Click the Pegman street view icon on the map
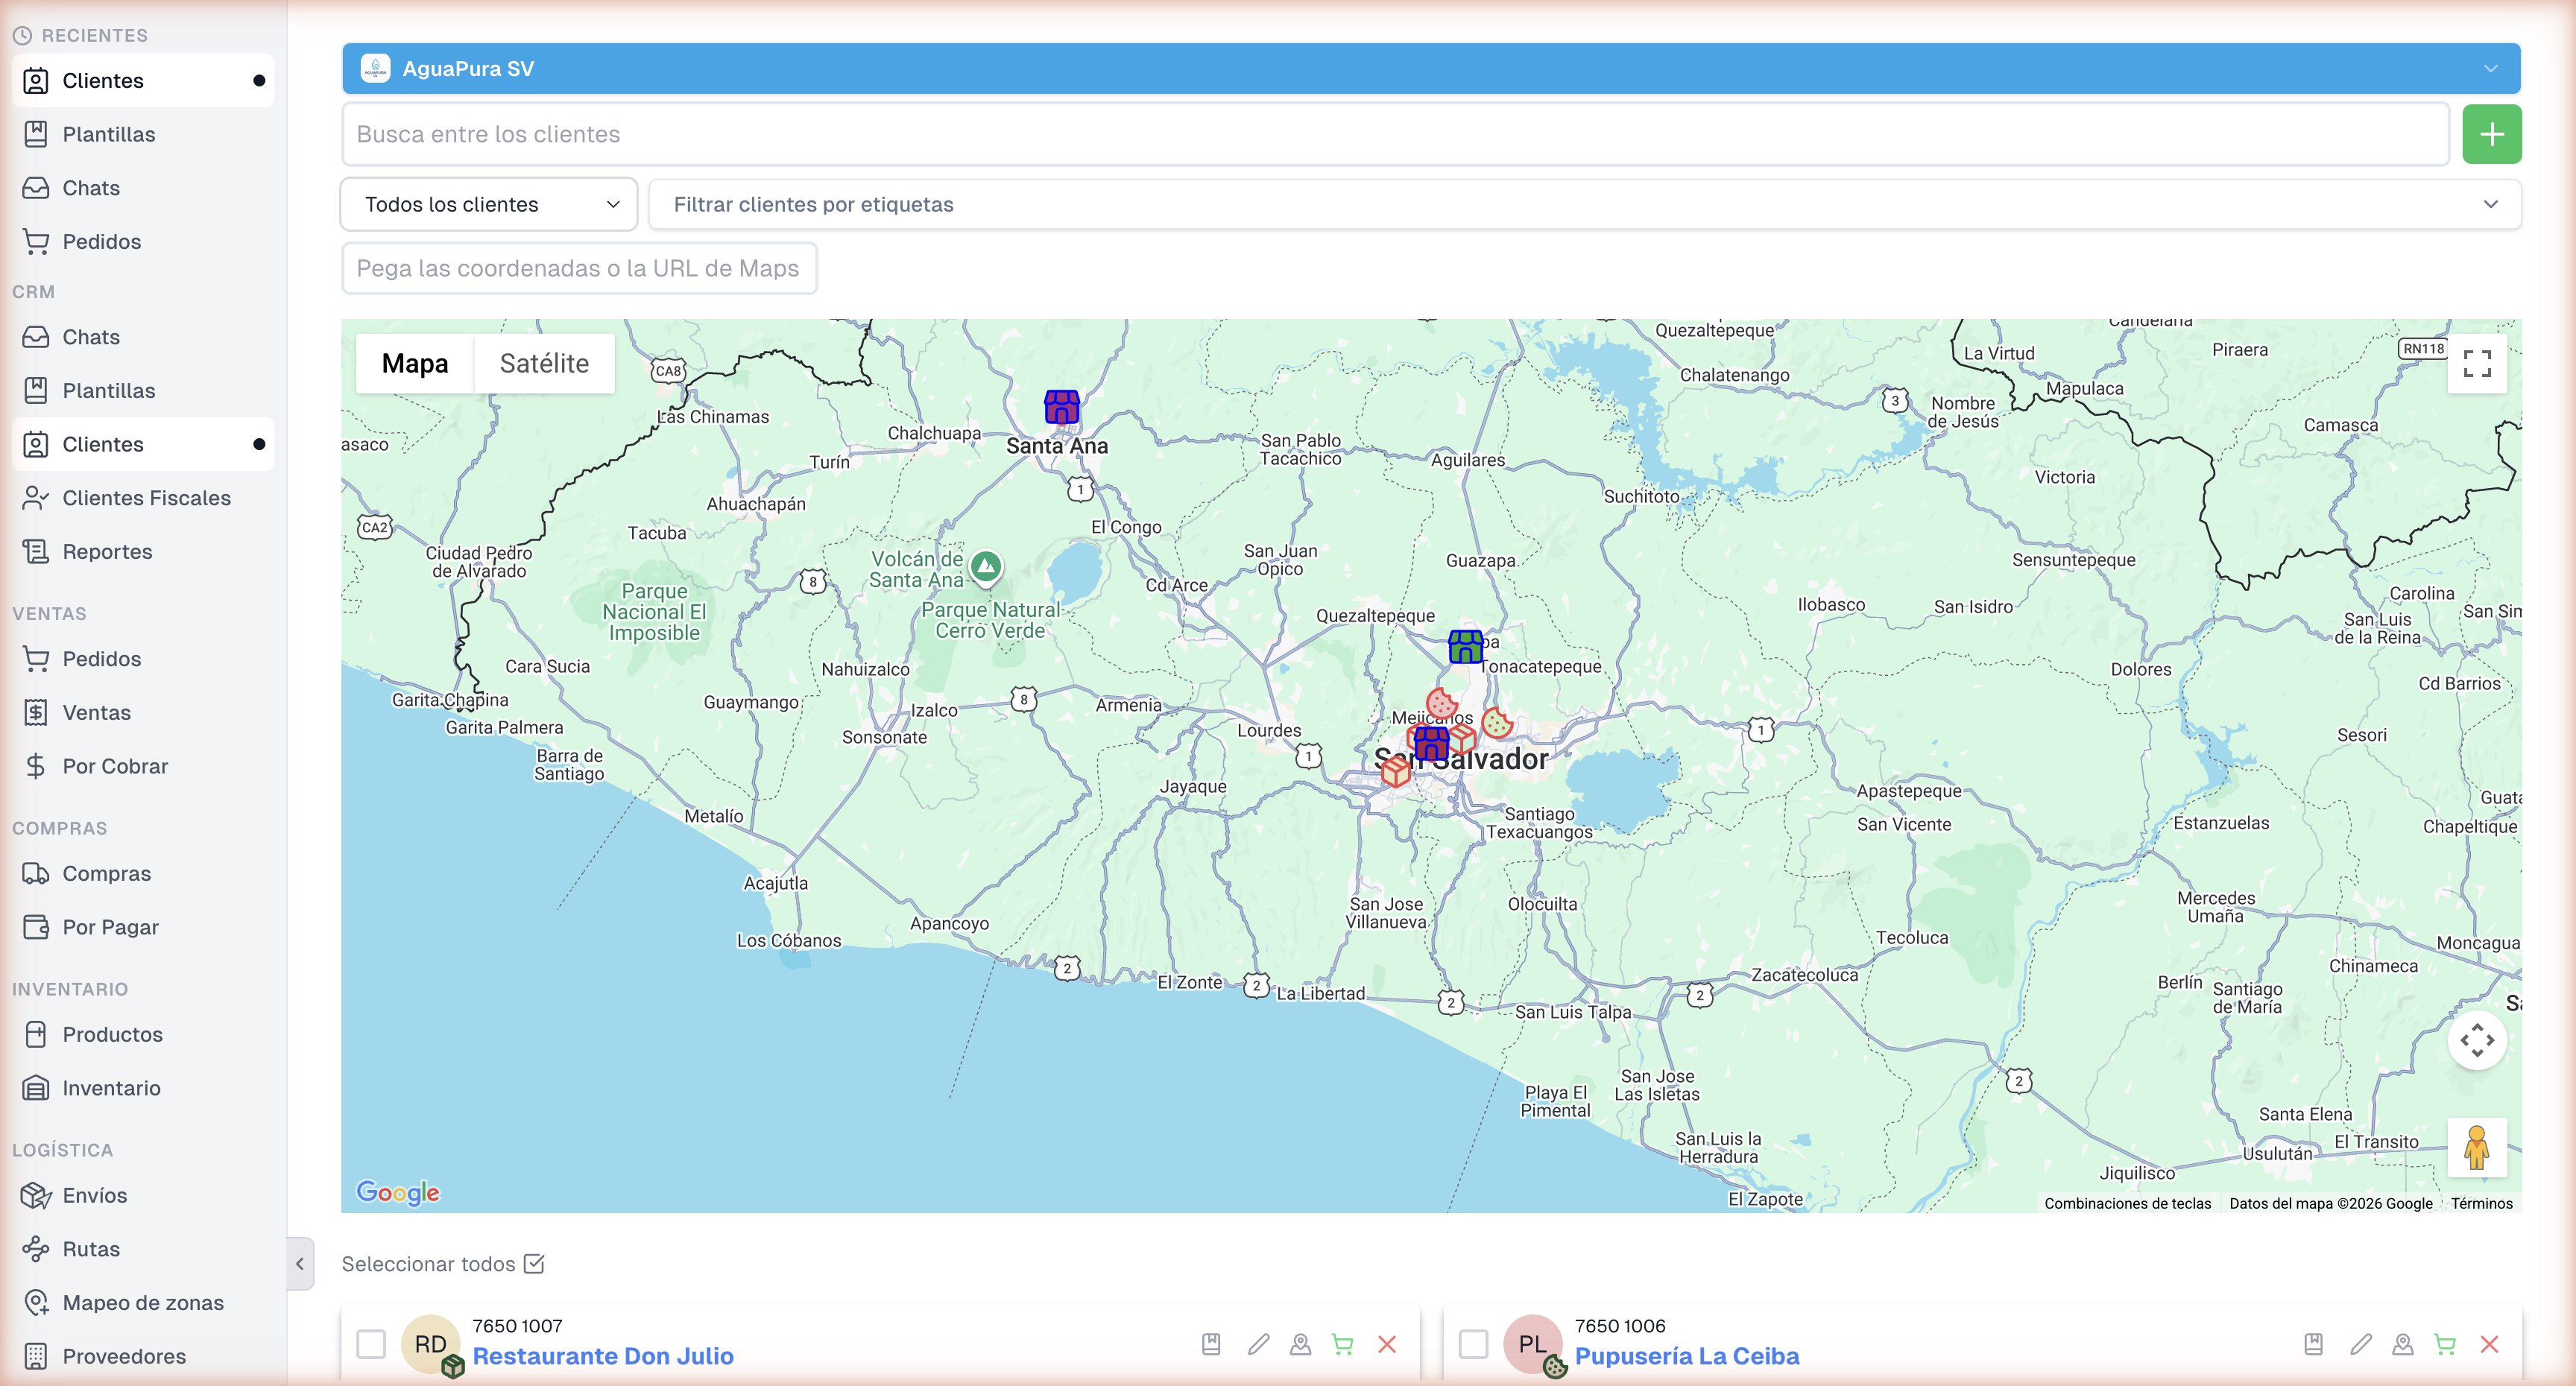 pyautogui.click(x=2478, y=1148)
